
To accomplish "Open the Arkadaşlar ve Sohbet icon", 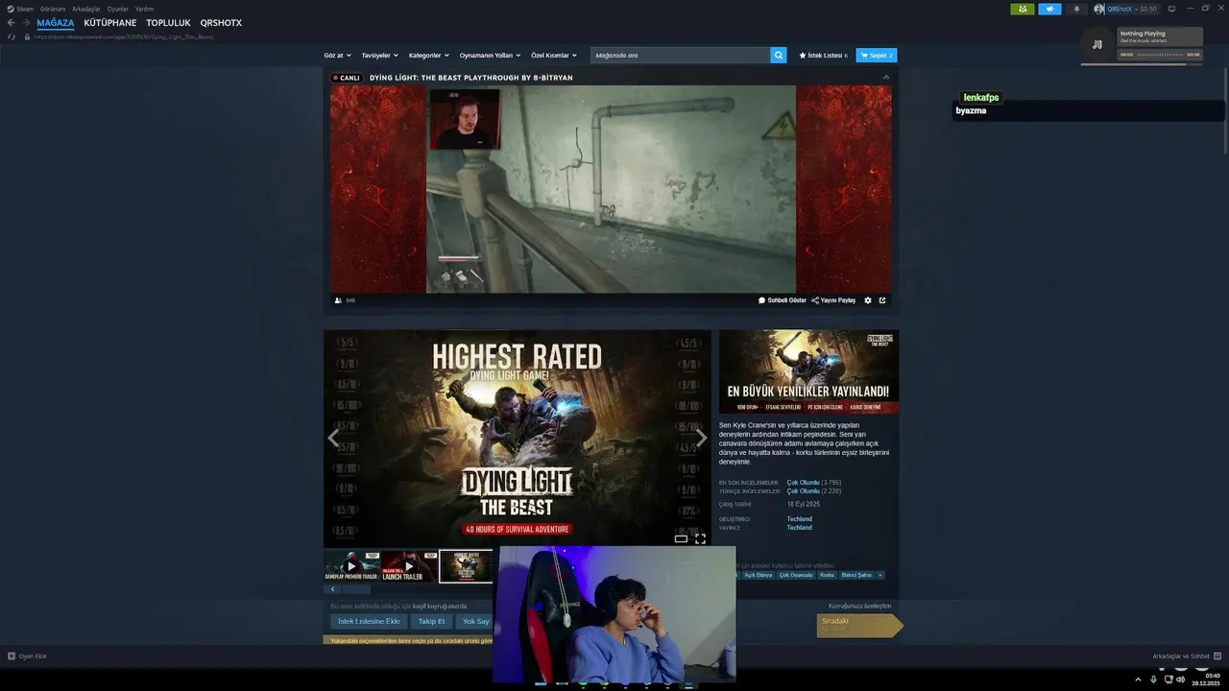I will [1217, 656].
